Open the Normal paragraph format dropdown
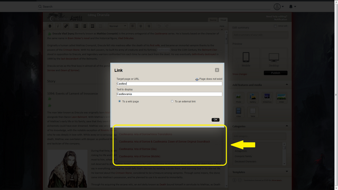 tap(117, 26)
